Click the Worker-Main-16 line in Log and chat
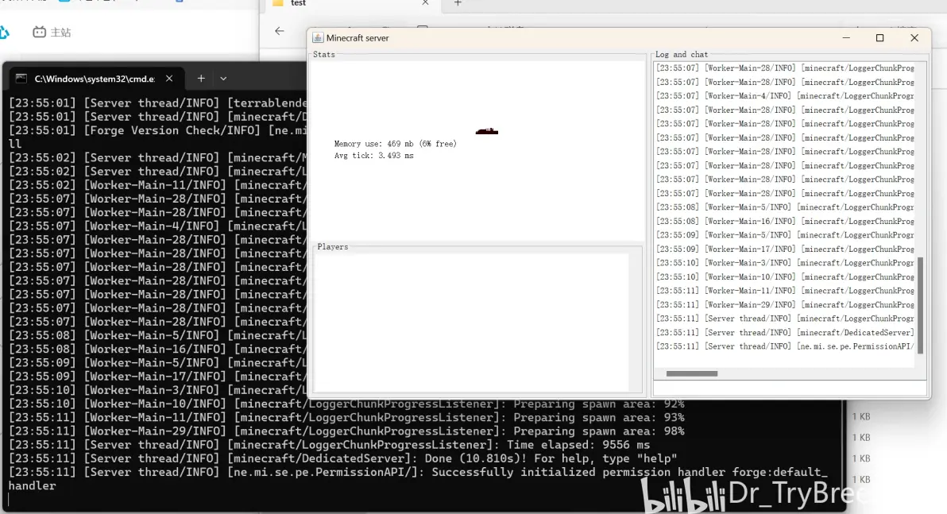 [x=785, y=221]
